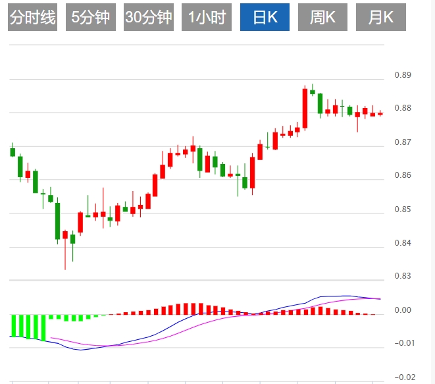The width and height of the screenshot is (435, 384).
Task: Click the 0.84 price axis label
Action: (x=403, y=243)
